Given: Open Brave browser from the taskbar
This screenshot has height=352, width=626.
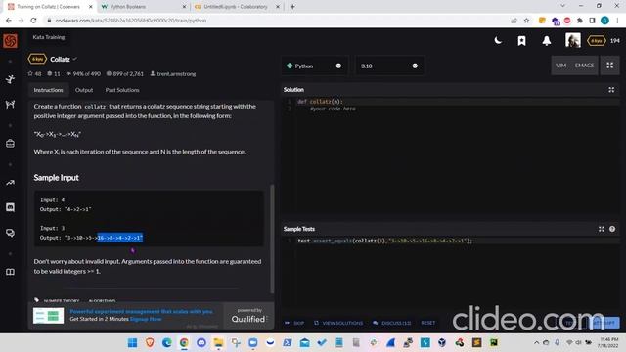Looking at the screenshot, I should click(x=150, y=342).
